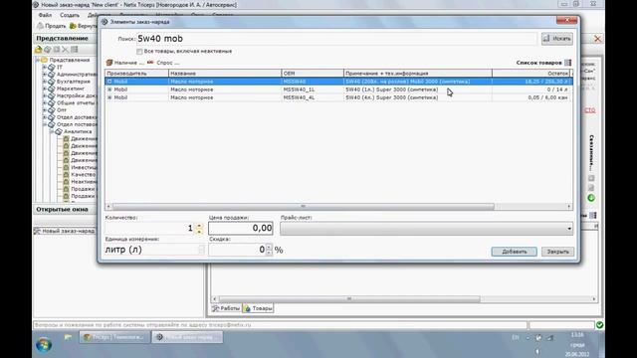Click the green round icon on right sidebar
This screenshot has height=358, width=637.
(591, 198)
